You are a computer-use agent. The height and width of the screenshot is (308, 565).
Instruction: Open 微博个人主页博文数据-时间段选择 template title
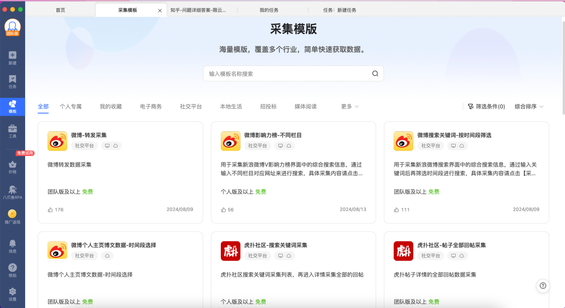[x=114, y=245]
